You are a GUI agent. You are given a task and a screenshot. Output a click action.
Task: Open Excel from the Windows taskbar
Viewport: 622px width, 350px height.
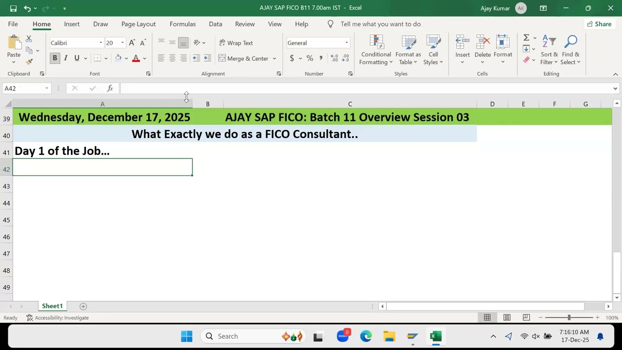click(436, 336)
